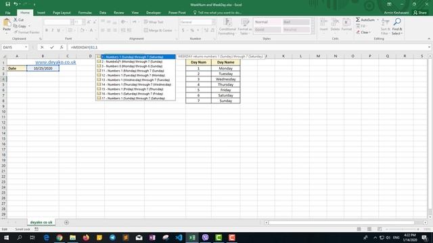This screenshot has width=433, height=243.
Task: Switch to the Page Layout tab
Action: (62, 13)
